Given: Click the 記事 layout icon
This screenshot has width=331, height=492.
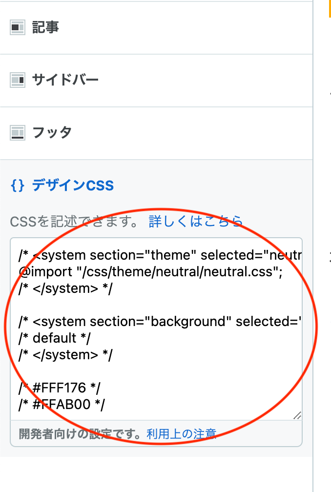Looking at the screenshot, I should pyautogui.click(x=17, y=28).
